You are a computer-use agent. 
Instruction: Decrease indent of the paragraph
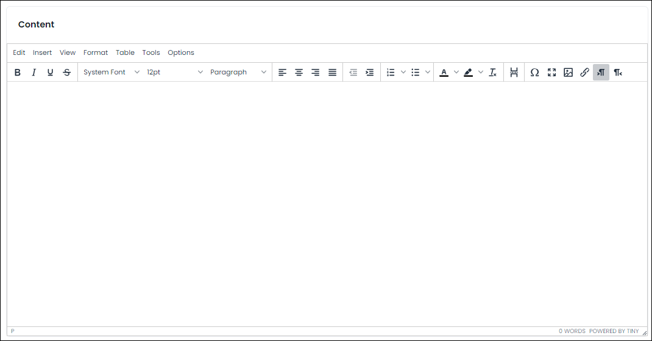pos(353,72)
